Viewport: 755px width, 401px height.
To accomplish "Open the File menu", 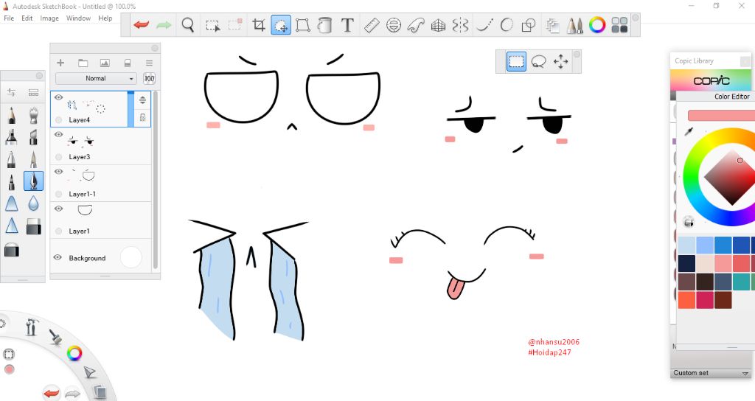I will coord(9,18).
